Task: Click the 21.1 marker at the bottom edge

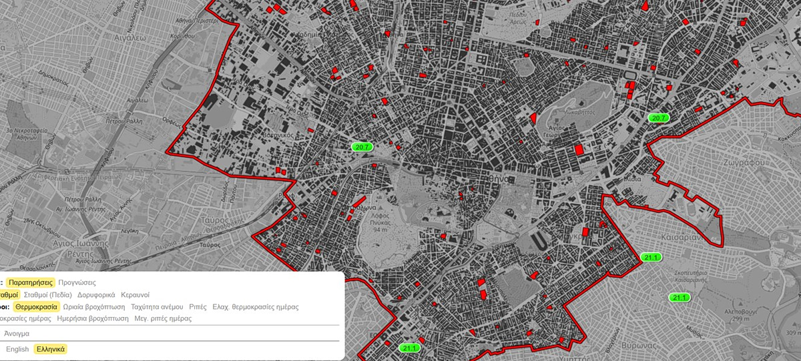Action: pos(409,348)
